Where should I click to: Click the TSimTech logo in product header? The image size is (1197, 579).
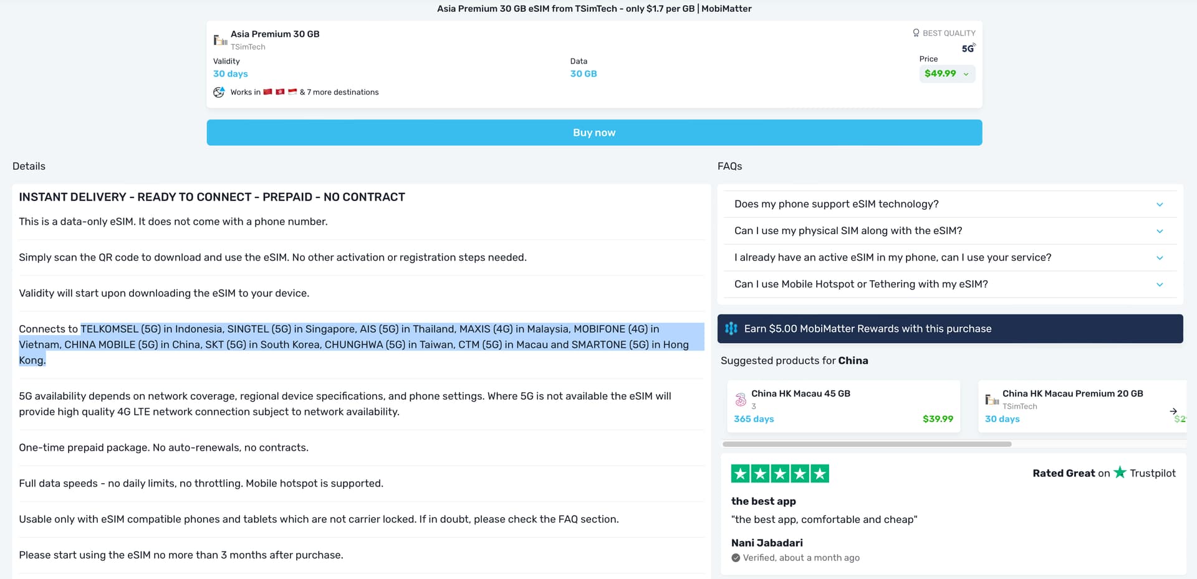(x=220, y=40)
